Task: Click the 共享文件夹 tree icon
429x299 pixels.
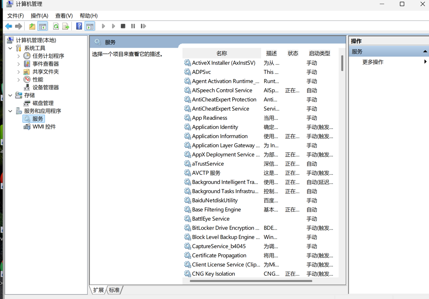Action: click(27, 72)
